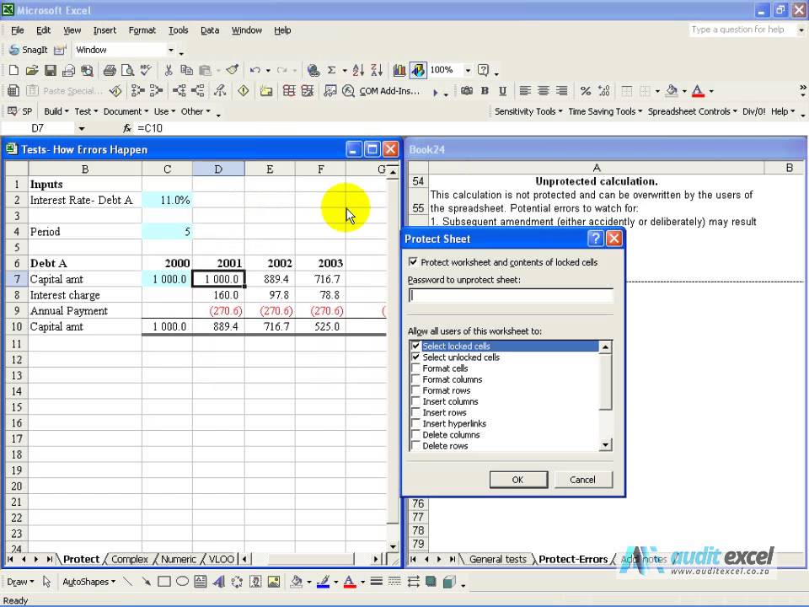Open the SnagIt Window profile dropdown
Viewport: 809px width, 607px height.
[x=171, y=50]
